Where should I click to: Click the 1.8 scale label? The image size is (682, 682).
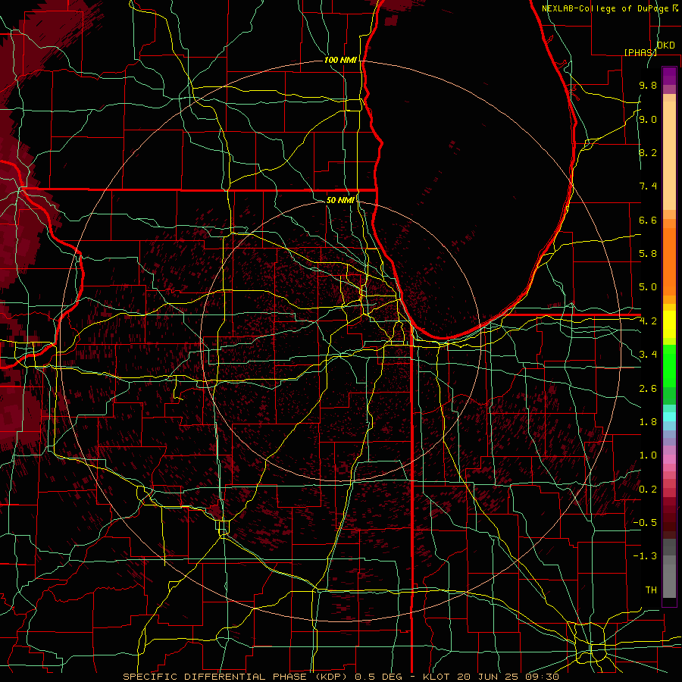point(648,422)
